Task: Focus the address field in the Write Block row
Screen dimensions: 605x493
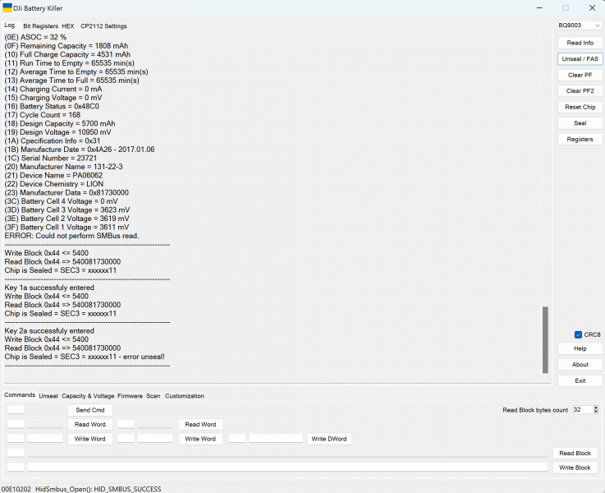Action: [16, 468]
